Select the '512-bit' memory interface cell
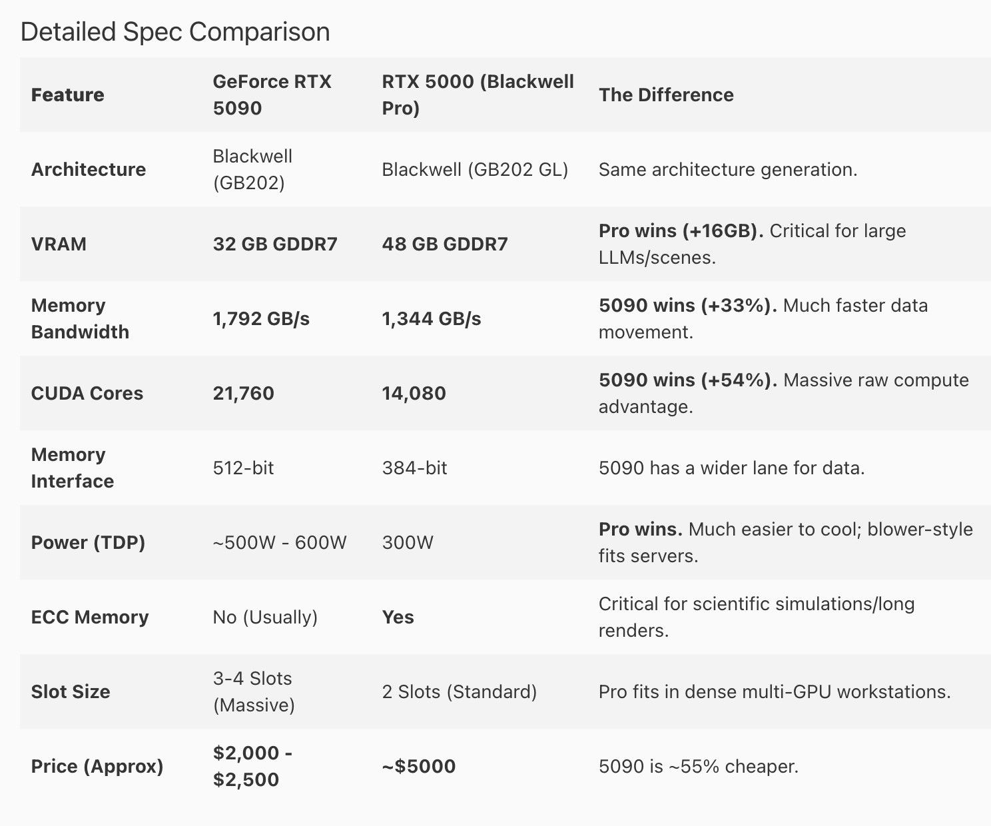991x826 pixels. [x=243, y=468]
